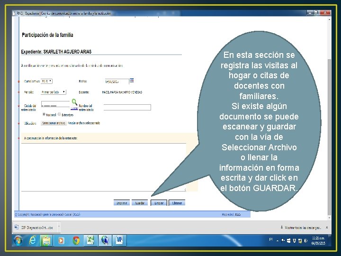Click the vertical scrollbar of the page
This screenshot has height=256, width=341.
(329, 137)
